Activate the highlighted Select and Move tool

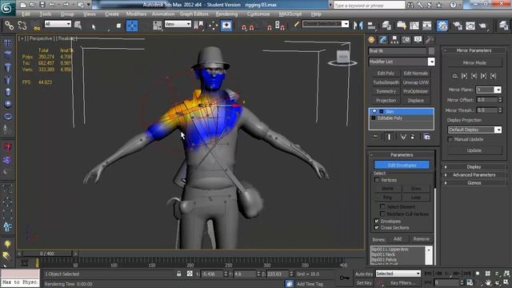(132, 26)
